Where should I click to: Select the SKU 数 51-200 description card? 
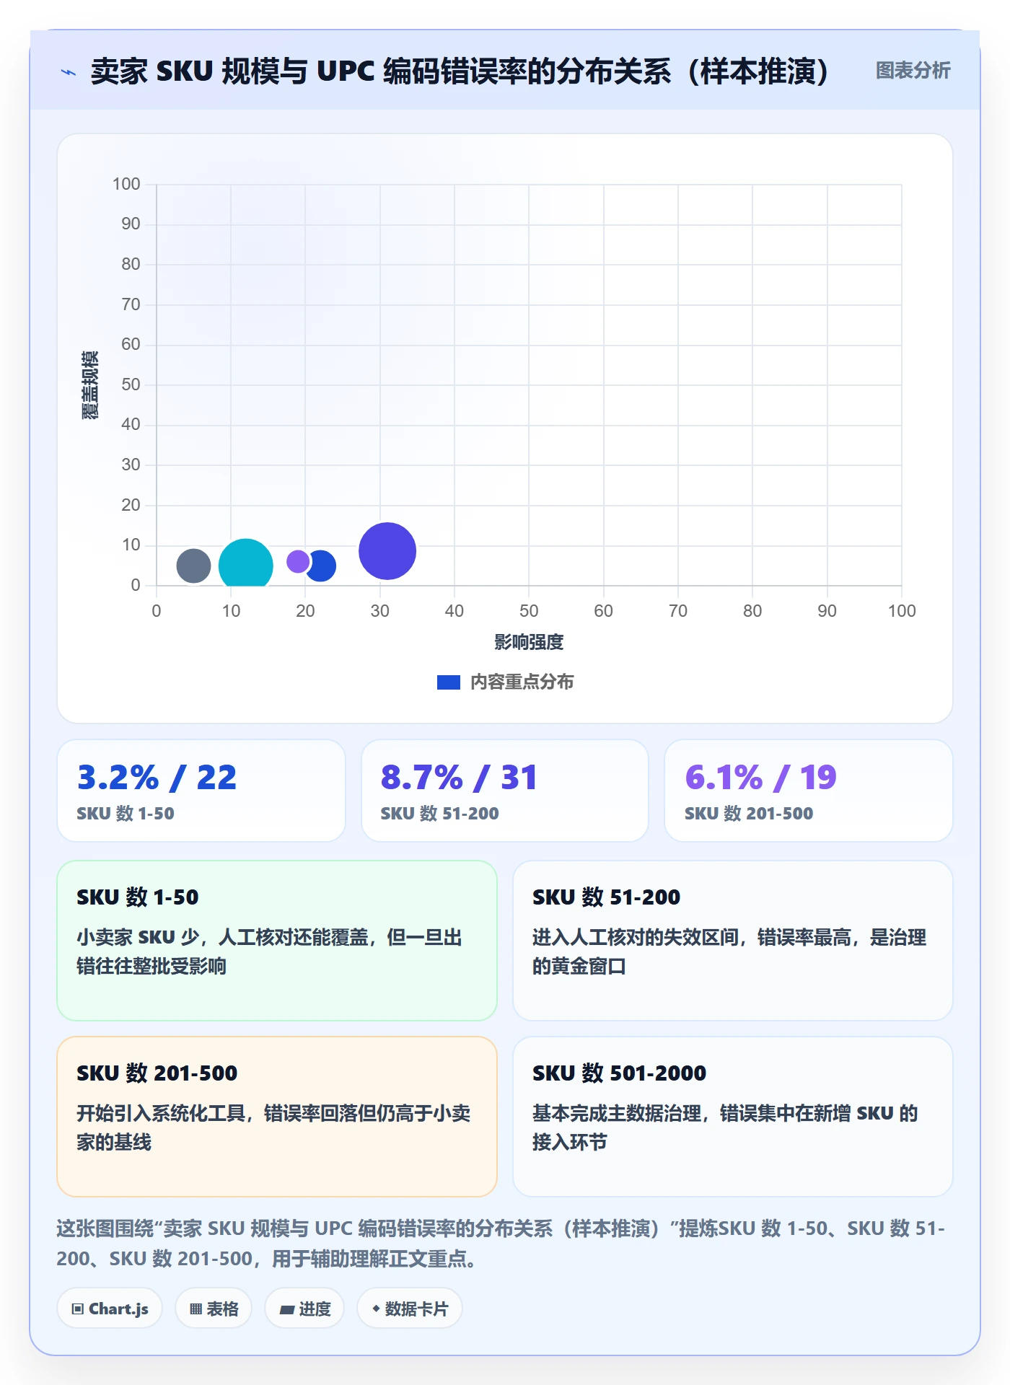coord(733,941)
